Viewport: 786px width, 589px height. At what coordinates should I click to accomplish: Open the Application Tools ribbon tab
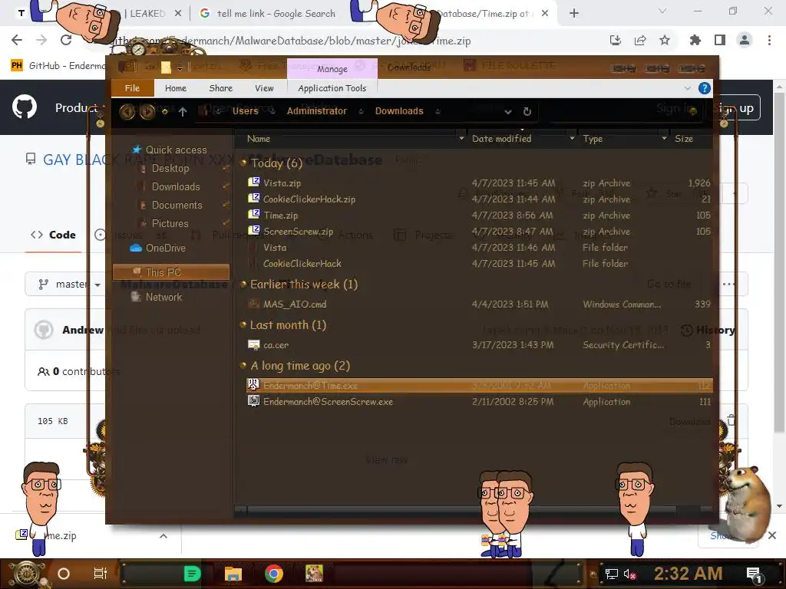(x=332, y=88)
